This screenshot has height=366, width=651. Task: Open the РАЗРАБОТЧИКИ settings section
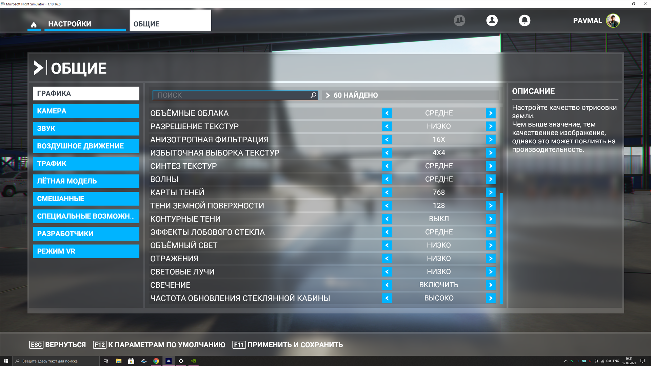tap(86, 233)
